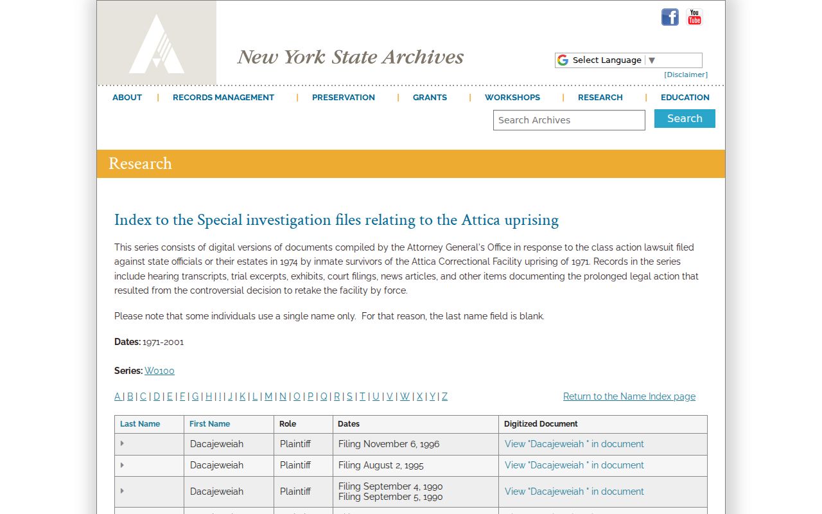Click the "Filing August 2, 1995" date cell
Image resolution: width=822 pixels, height=514 pixels.
tap(416, 465)
